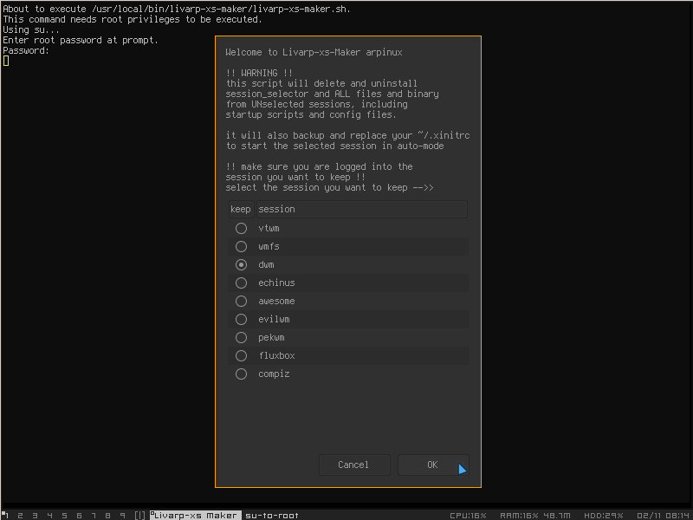Click the 'evilwm' session name
Image resolution: width=693 pixels, height=520 pixels.
click(274, 319)
